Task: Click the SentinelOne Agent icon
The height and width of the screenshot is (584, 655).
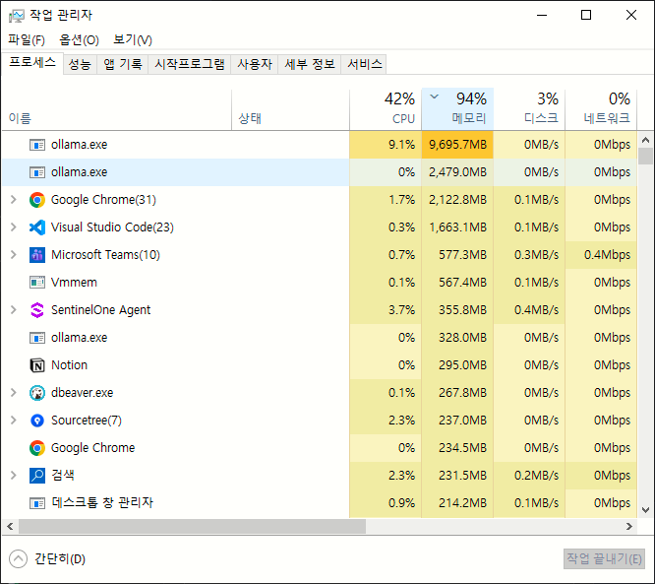Action: point(37,310)
